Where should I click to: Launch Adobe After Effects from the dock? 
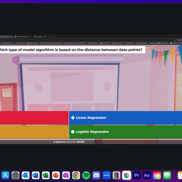(x=147, y=175)
